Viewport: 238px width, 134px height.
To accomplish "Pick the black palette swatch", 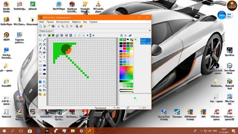I will pyautogui.click(x=121, y=44).
